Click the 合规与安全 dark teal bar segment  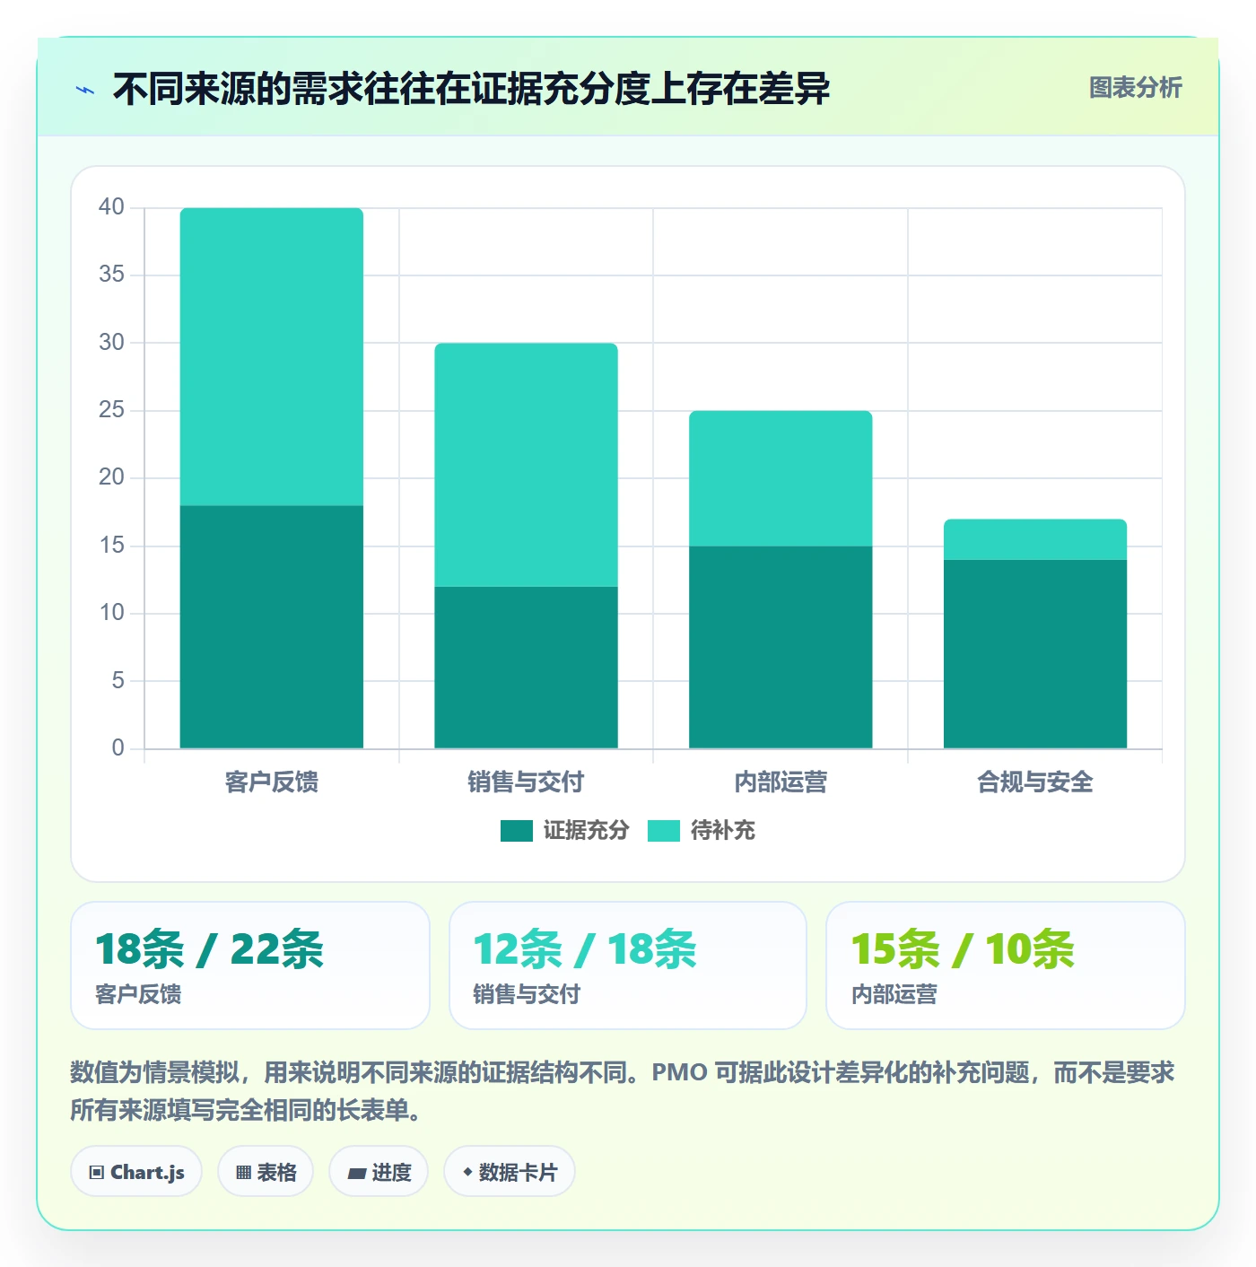(x=1035, y=654)
